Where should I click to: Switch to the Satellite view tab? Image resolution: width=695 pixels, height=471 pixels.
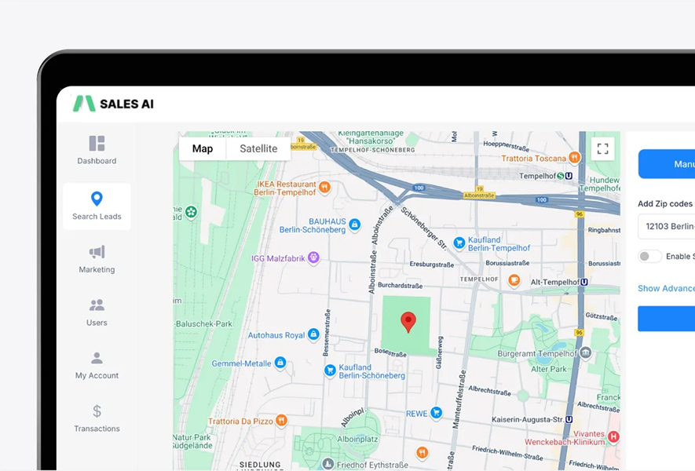tap(258, 148)
